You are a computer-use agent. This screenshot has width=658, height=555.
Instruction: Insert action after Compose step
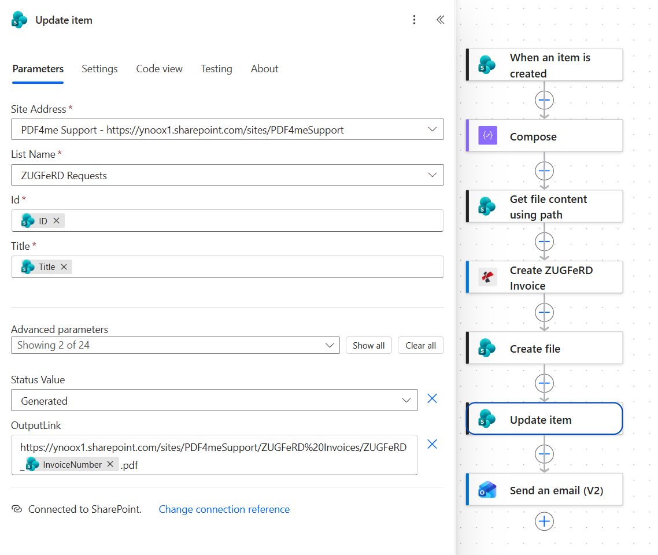click(544, 171)
